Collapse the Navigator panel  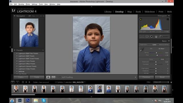click(x=15, y=16)
